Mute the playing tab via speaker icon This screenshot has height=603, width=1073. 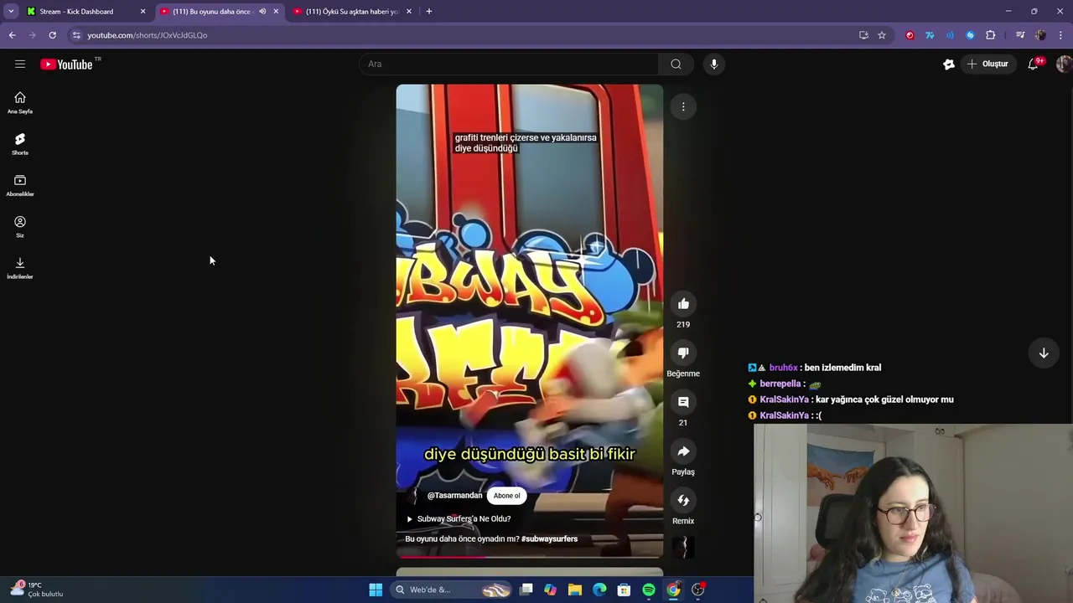point(262,12)
